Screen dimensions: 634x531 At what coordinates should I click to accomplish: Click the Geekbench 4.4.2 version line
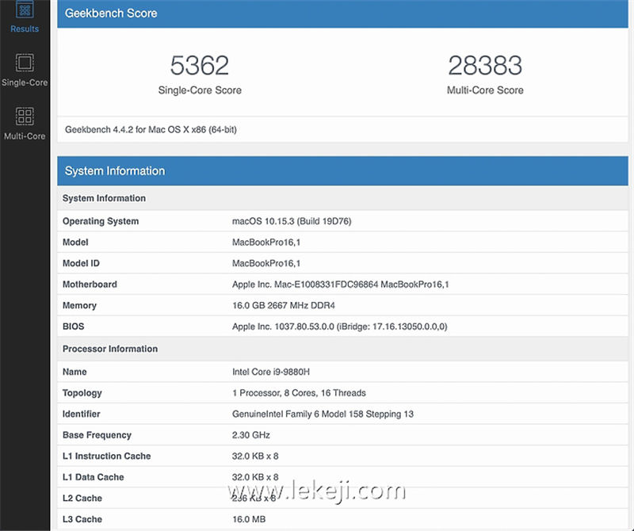151,130
